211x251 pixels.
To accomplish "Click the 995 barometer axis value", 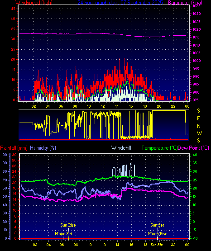I will point(196,69).
